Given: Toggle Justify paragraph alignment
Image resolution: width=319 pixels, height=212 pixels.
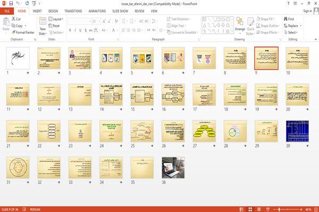Looking at the screenshot, I should tap(139, 30).
